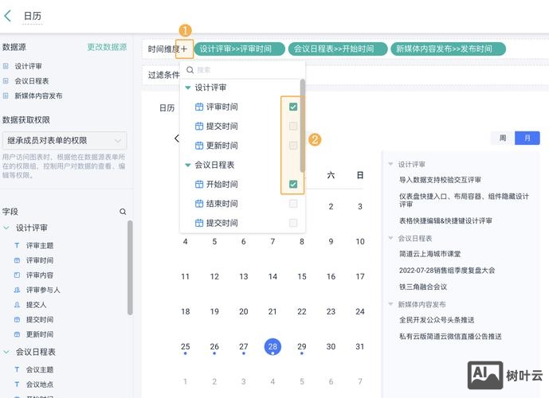
Task: Check 结束时间 under 会议日程表
Action: pos(293,204)
